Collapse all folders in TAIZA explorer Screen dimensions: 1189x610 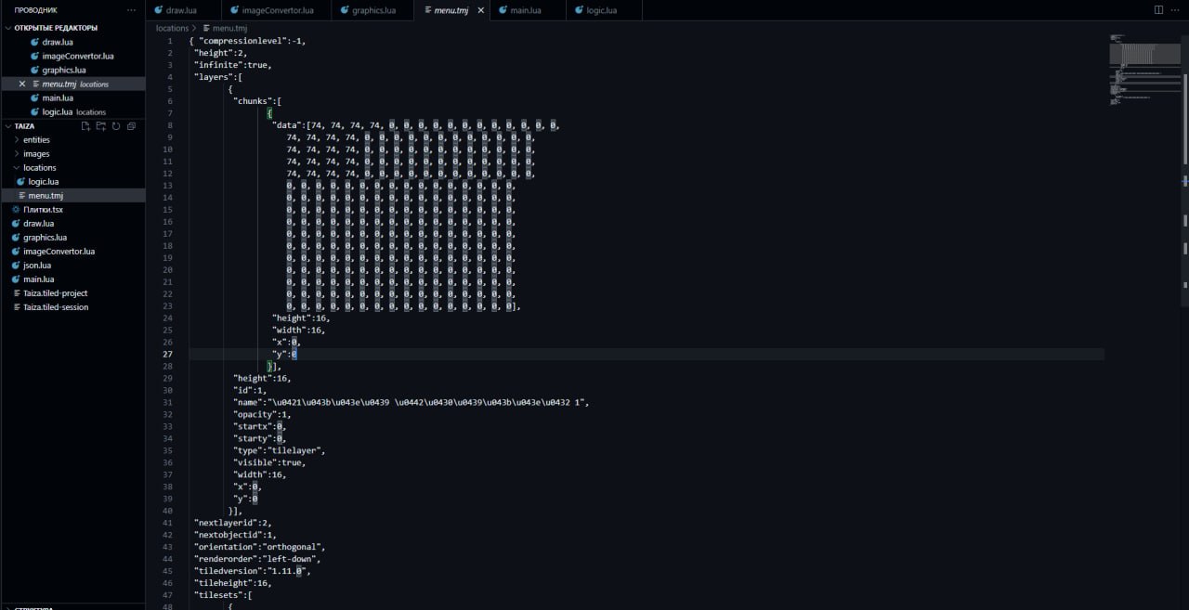coord(131,126)
